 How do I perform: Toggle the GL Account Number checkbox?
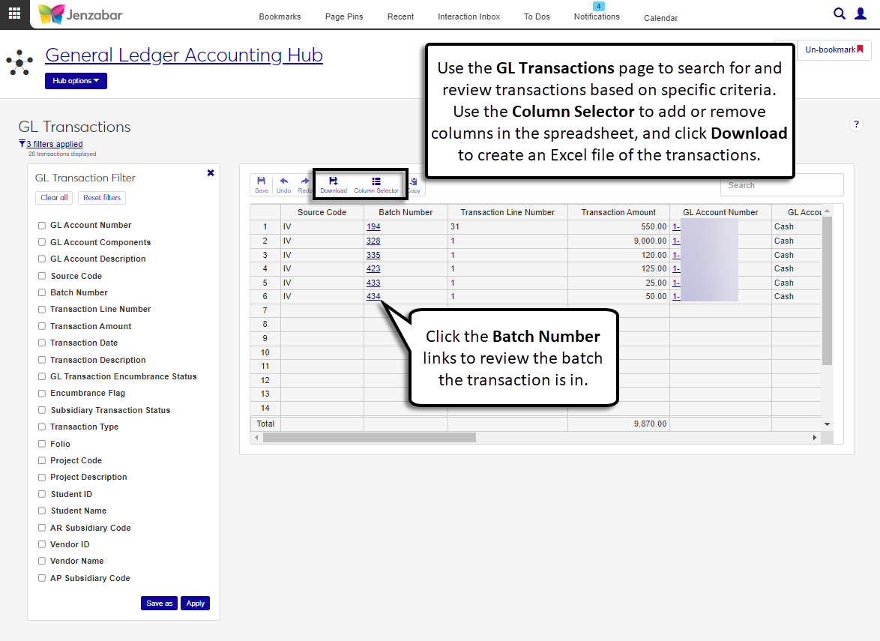41,225
